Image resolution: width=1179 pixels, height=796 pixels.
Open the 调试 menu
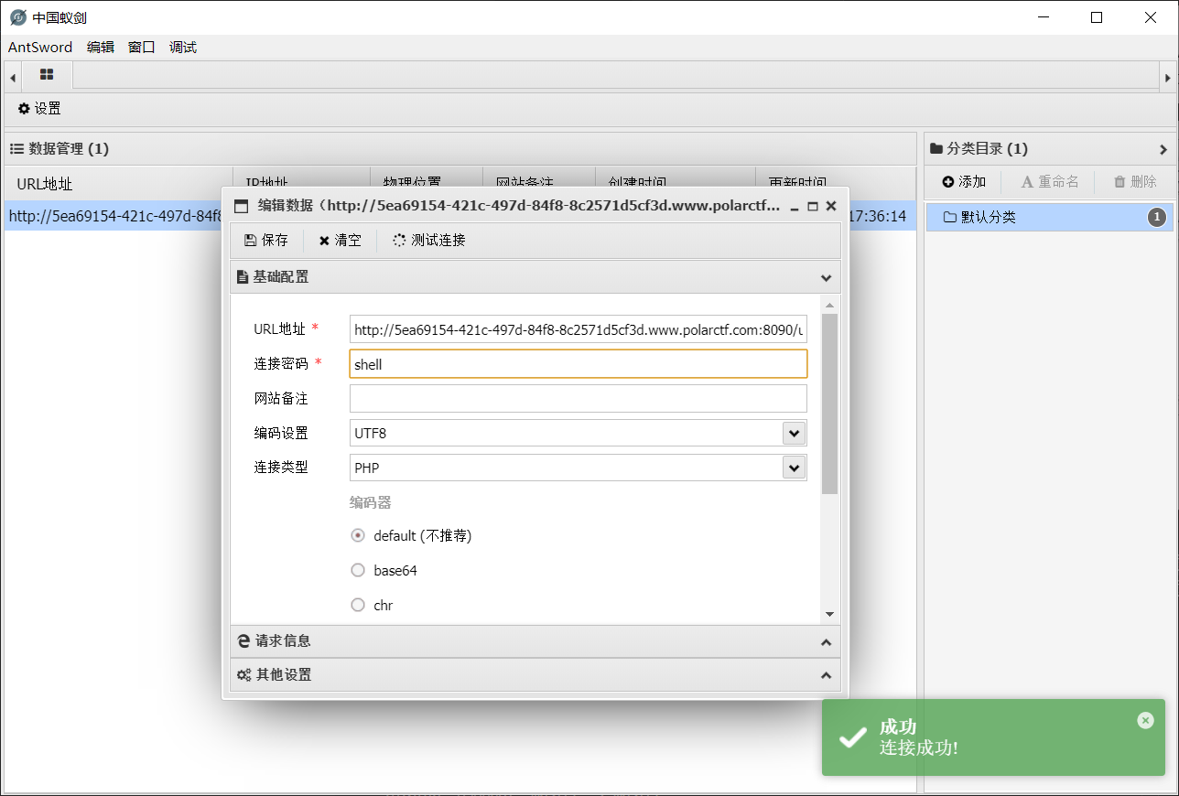(183, 48)
